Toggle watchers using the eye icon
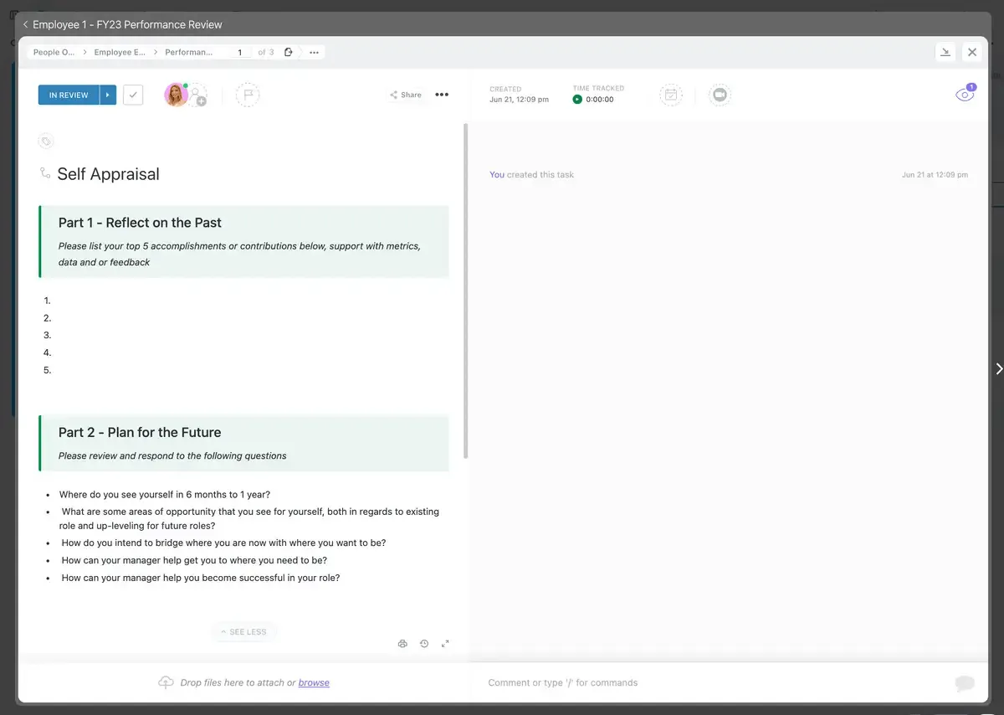 pyautogui.click(x=965, y=95)
